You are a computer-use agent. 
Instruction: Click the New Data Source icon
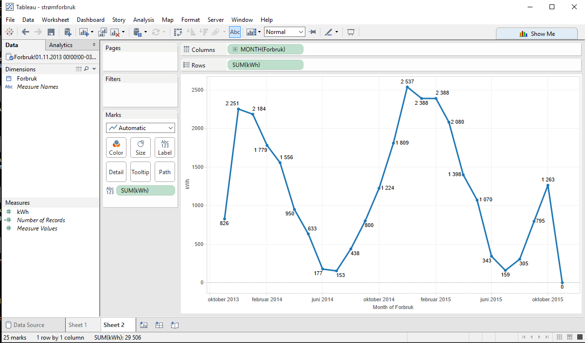tap(68, 32)
